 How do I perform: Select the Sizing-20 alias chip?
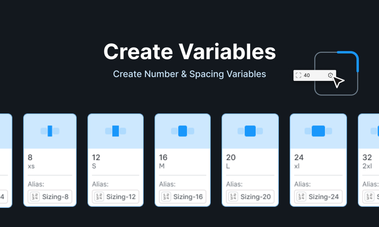point(250,197)
